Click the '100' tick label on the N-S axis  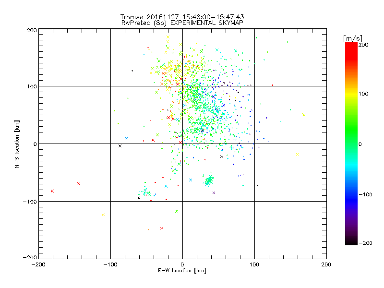pyautogui.click(x=32, y=86)
